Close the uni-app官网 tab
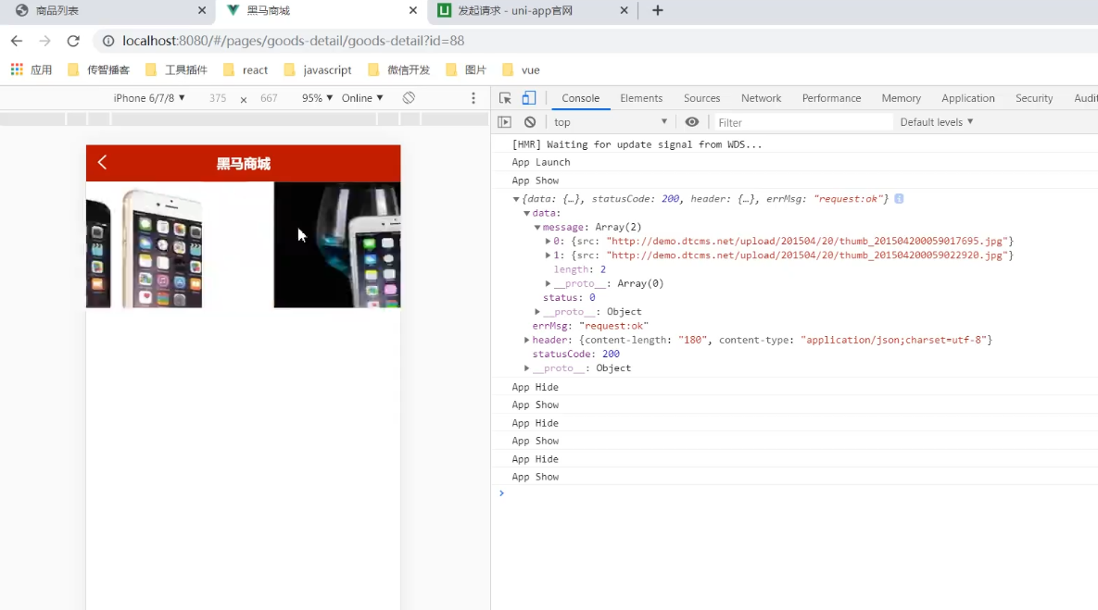 (624, 10)
